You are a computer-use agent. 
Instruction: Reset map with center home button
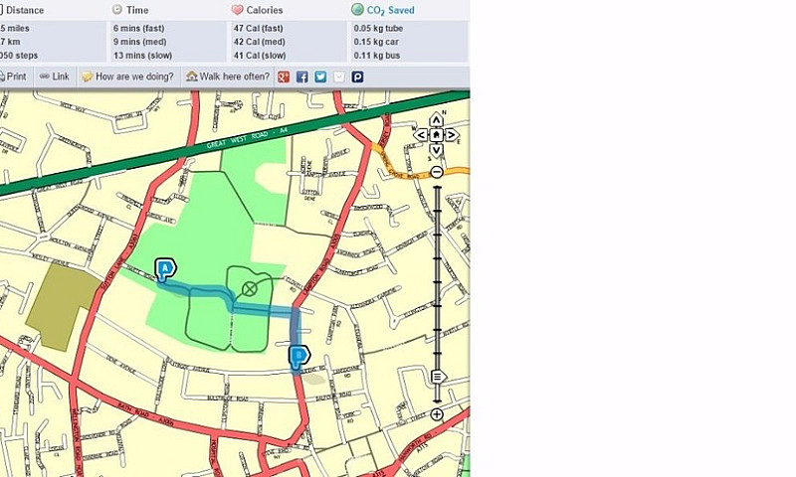point(436,135)
